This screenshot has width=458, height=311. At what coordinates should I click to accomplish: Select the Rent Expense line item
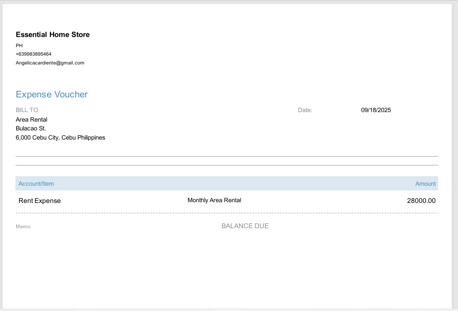[40, 201]
